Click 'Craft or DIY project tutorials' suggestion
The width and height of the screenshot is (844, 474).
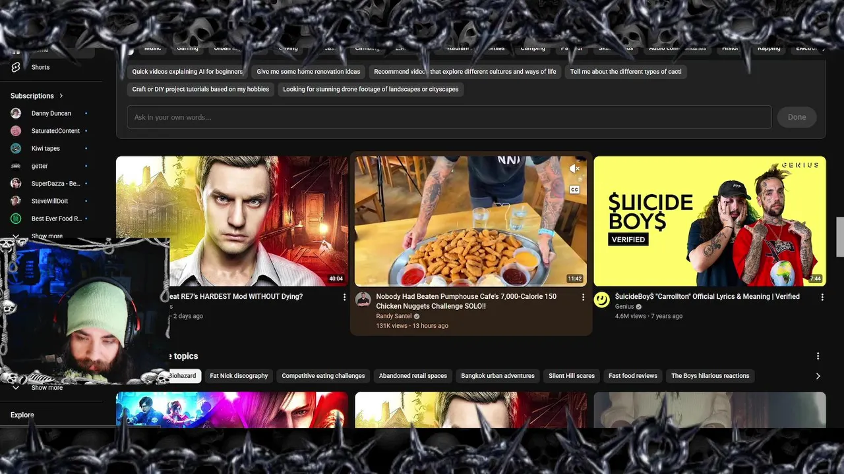[x=200, y=90]
